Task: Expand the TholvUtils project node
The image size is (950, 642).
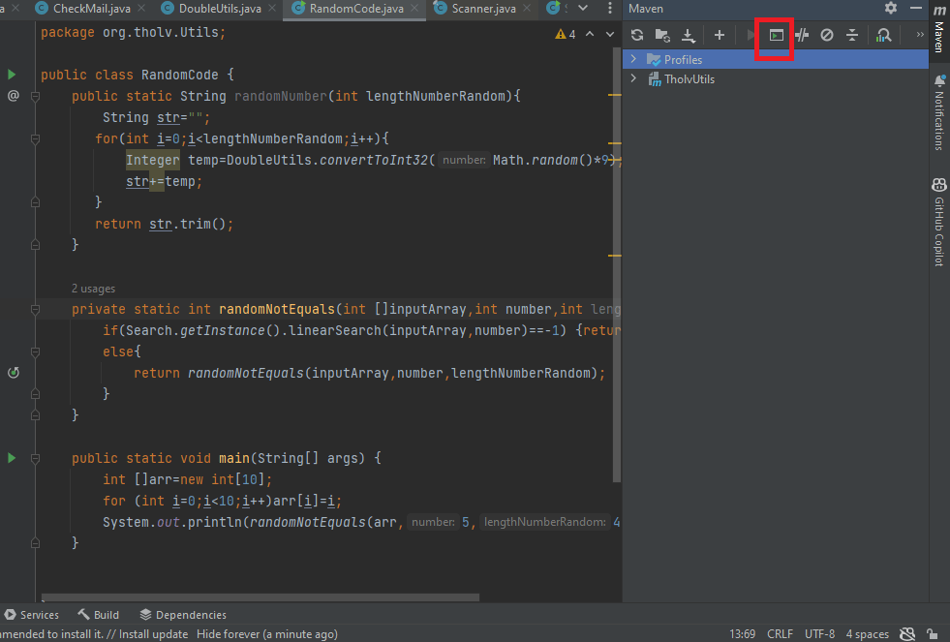Action: tap(631, 77)
